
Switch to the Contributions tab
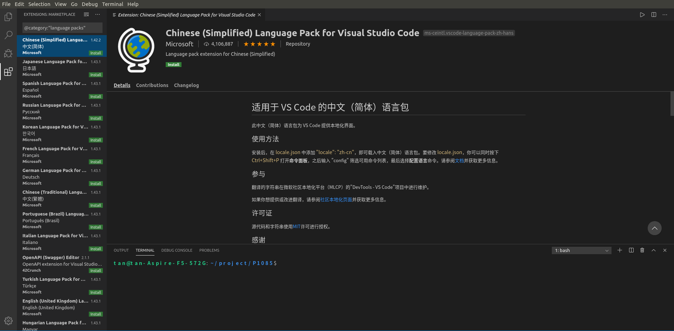pyautogui.click(x=152, y=85)
